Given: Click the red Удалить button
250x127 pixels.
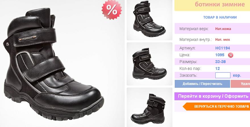Looking at the screenshot, I should 240,84.
